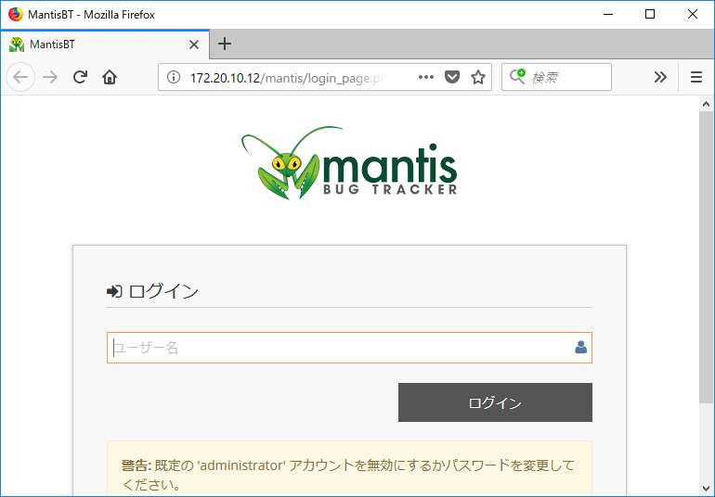The height and width of the screenshot is (497, 715).
Task: Click the browser back arrow button
Action: 20,78
